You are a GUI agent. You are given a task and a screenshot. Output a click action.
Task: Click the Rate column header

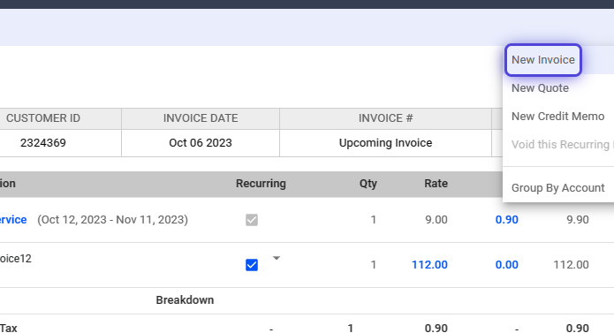click(x=436, y=184)
